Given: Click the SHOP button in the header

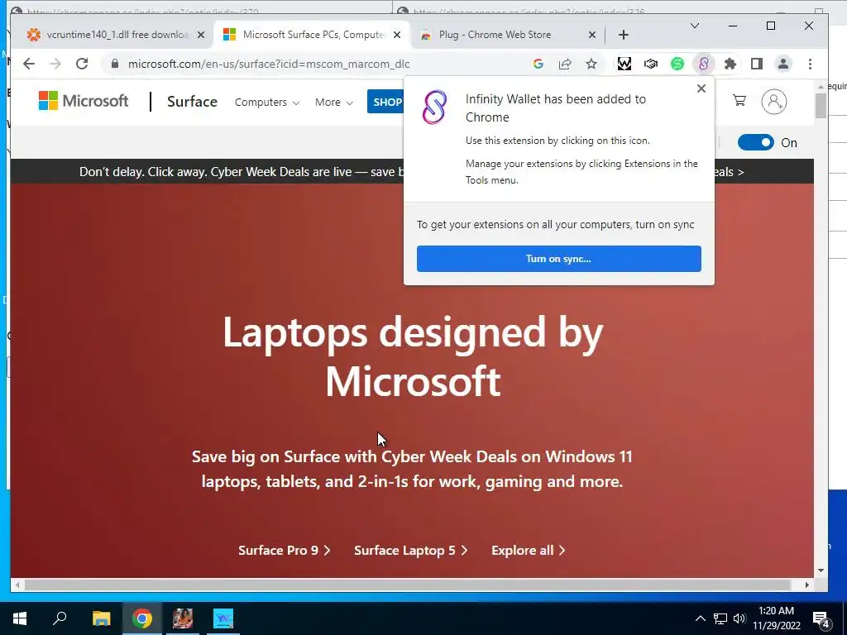Looking at the screenshot, I should click(385, 102).
